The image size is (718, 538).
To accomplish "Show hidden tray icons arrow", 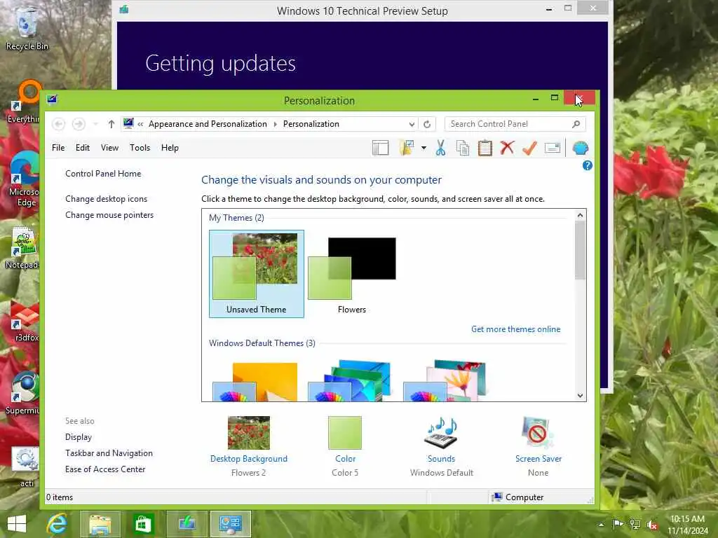I will (601, 525).
